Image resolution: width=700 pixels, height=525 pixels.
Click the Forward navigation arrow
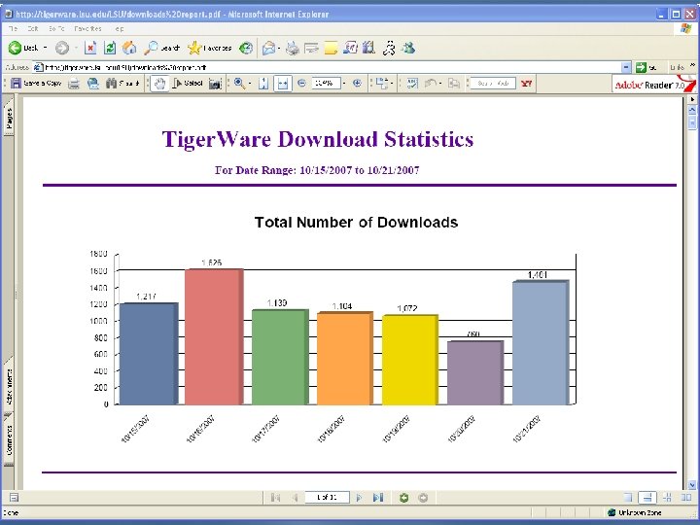click(x=62, y=48)
